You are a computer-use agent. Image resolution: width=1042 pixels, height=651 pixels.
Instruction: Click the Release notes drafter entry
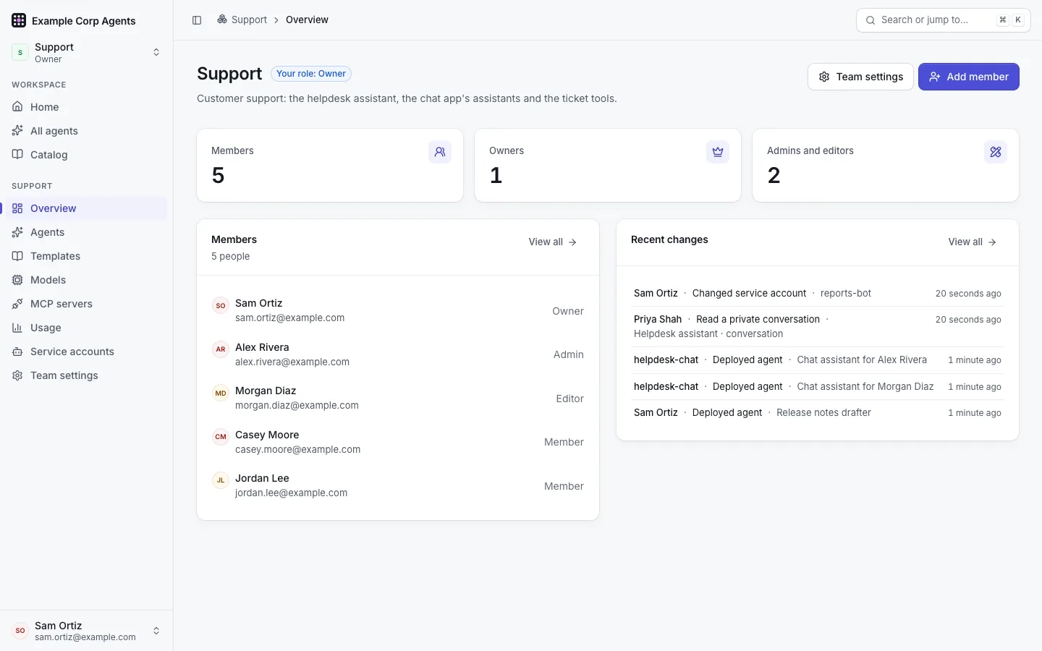(823, 413)
